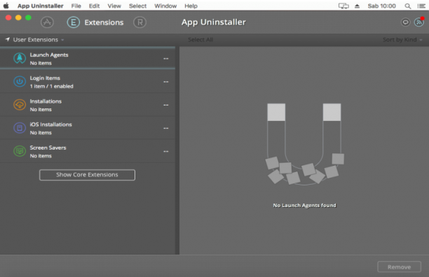The height and width of the screenshot is (277, 429).
Task: Select the Launch Agents rocket icon
Action: [x=20, y=58]
